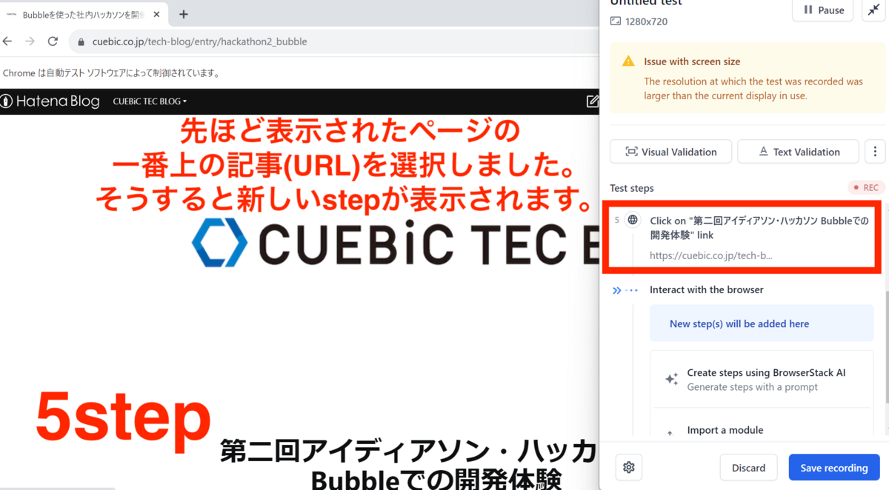Screen dimensions: 889x490
Task: Open recorder settings gear icon
Action: click(629, 468)
